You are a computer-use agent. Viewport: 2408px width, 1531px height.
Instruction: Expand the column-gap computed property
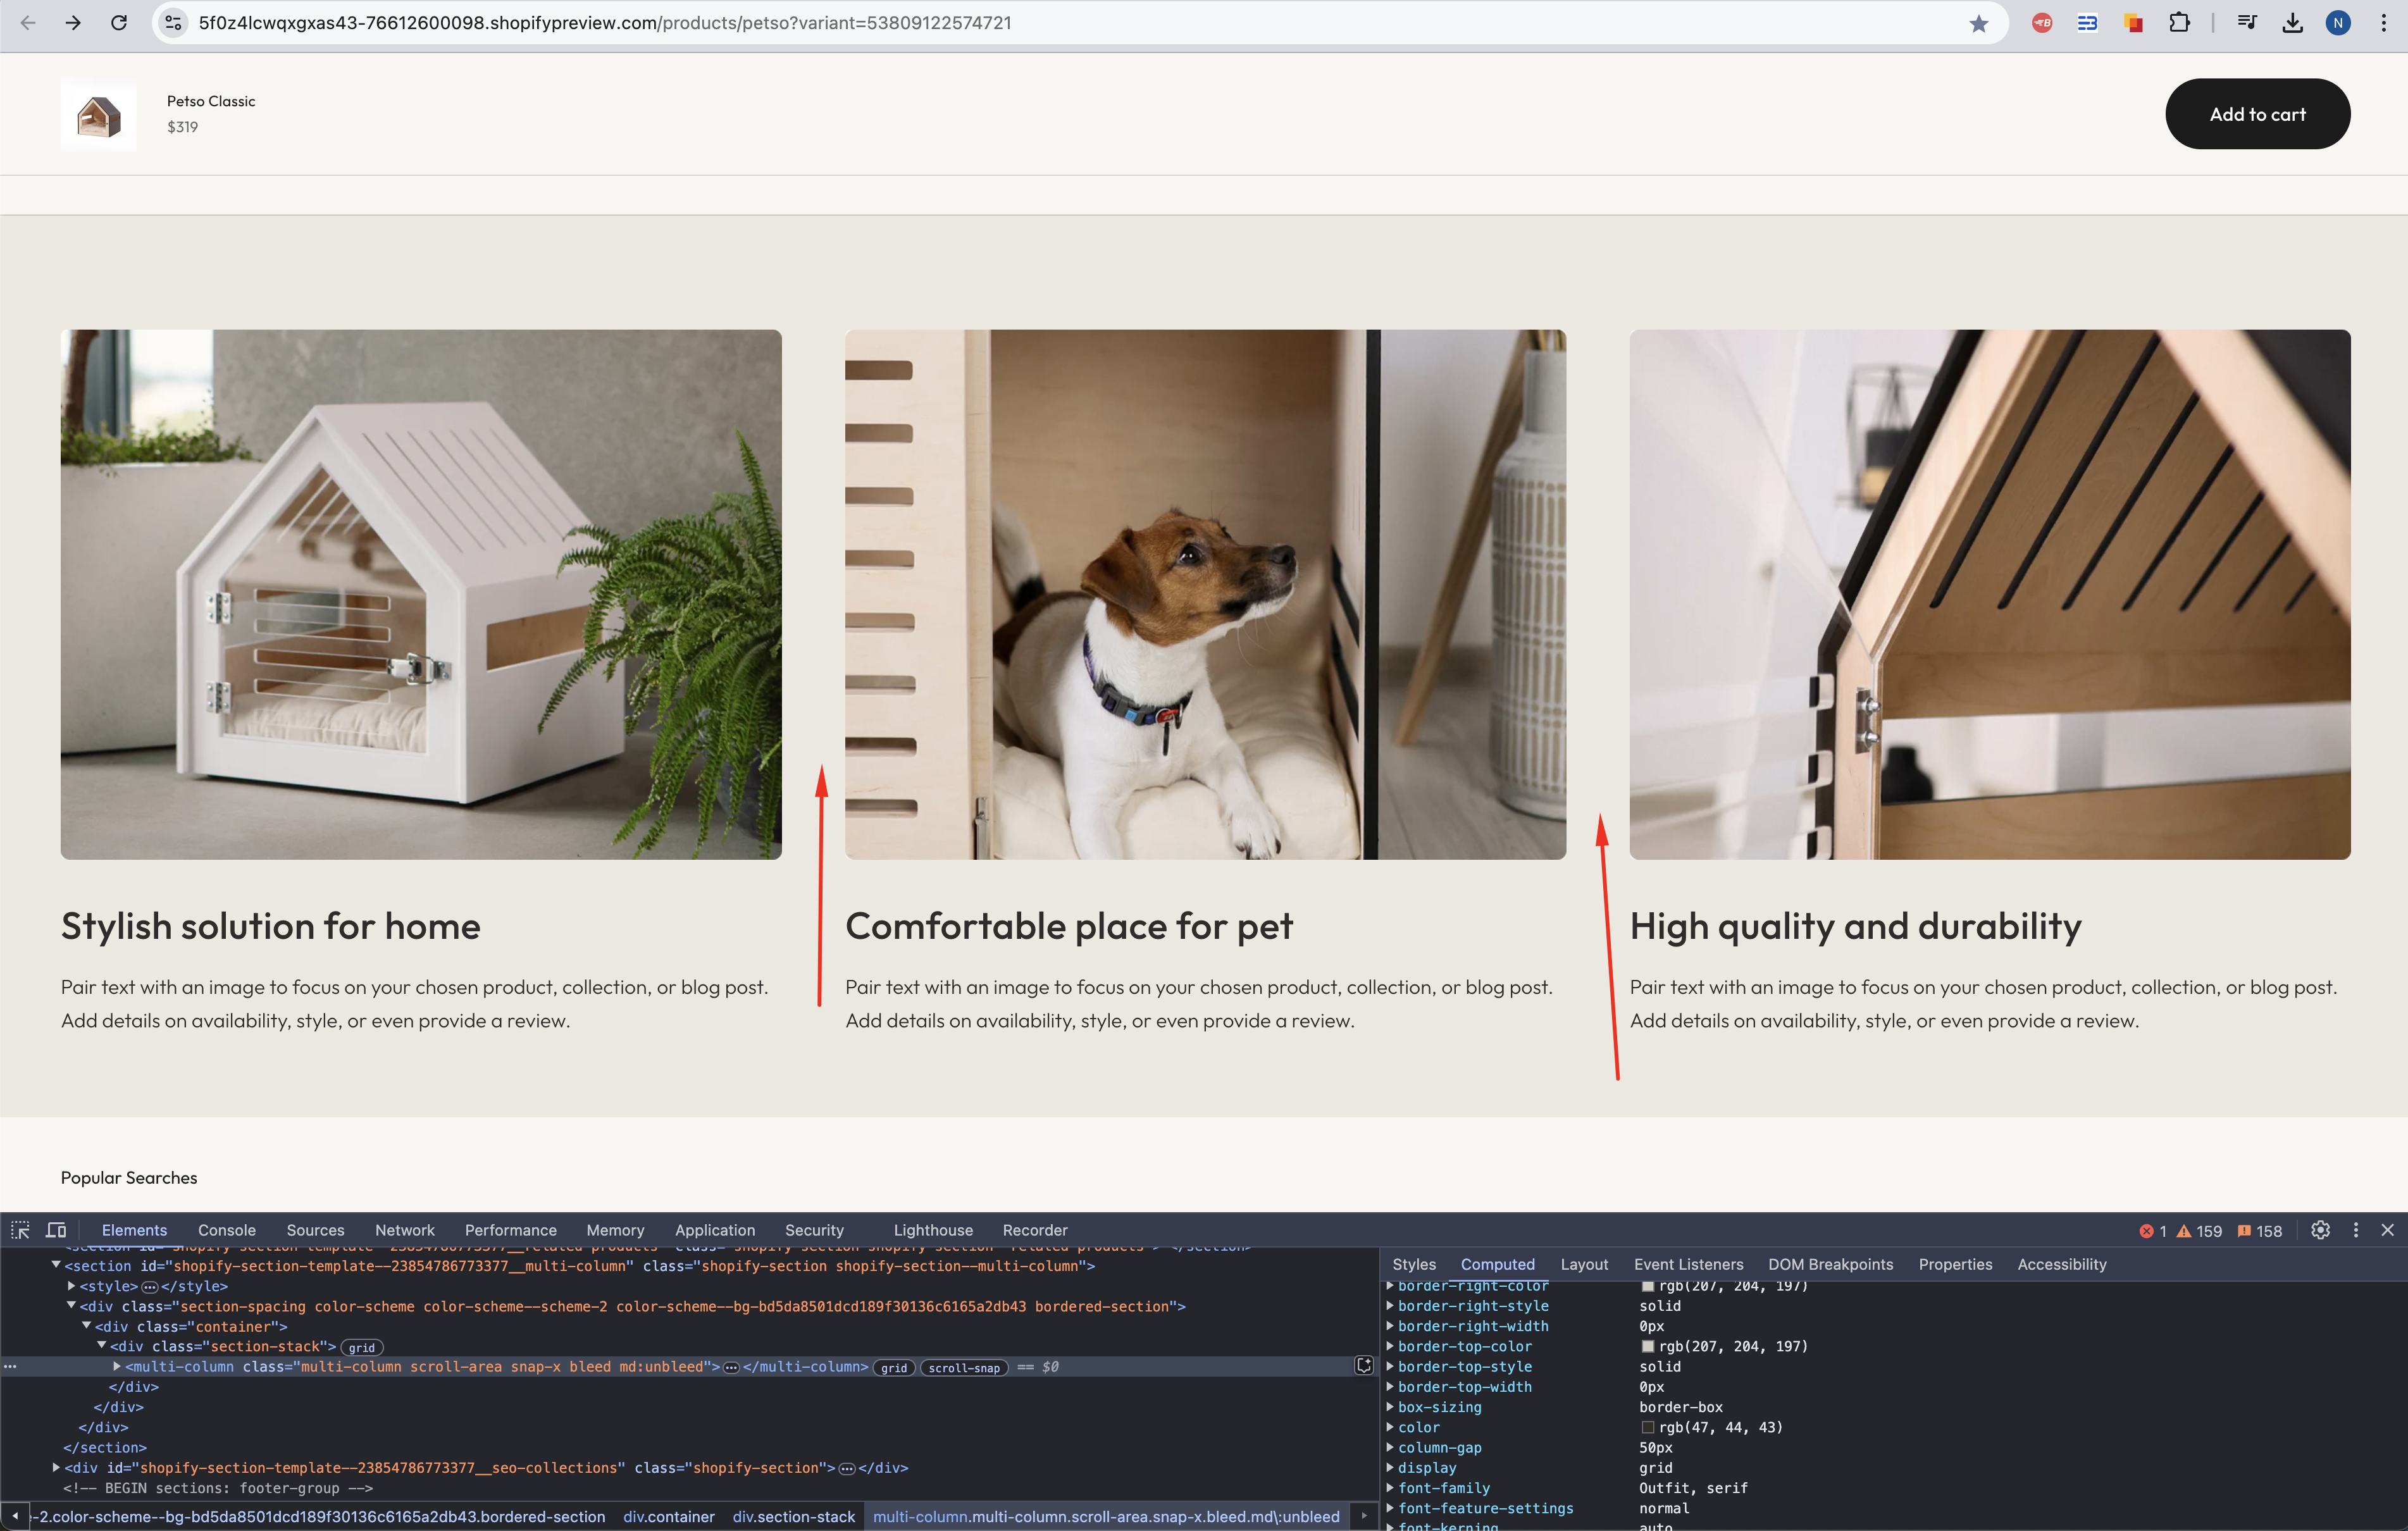[1390, 1447]
